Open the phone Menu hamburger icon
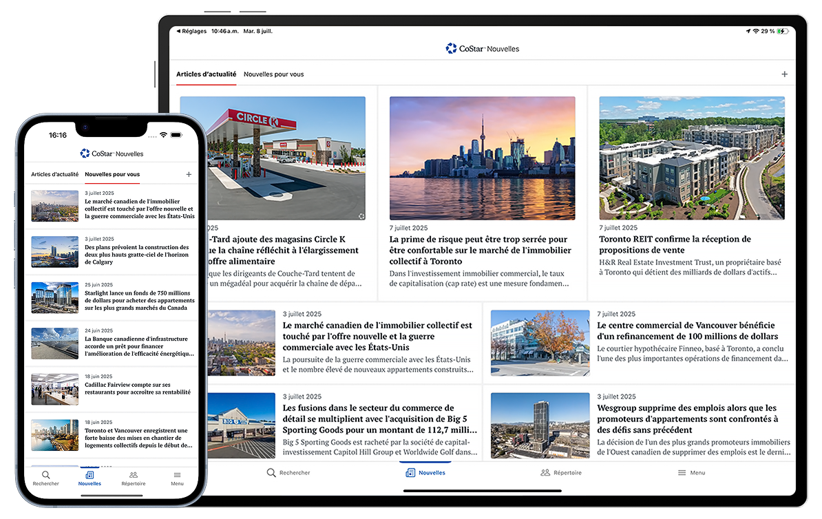The height and width of the screenshot is (519, 822). [x=177, y=475]
